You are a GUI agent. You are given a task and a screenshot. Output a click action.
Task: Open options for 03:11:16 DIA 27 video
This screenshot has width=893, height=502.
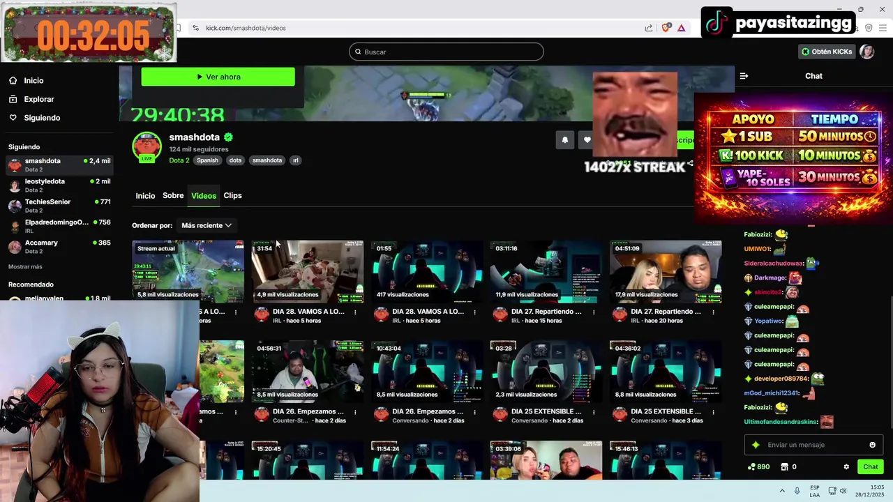click(594, 312)
